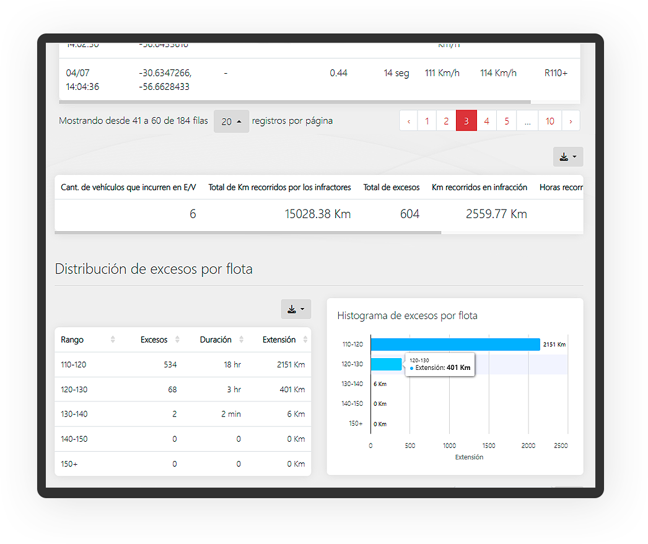Viewport: 648px width, 544px height.
Task: Click the pagination ellipsis '...' item
Action: pos(527,121)
